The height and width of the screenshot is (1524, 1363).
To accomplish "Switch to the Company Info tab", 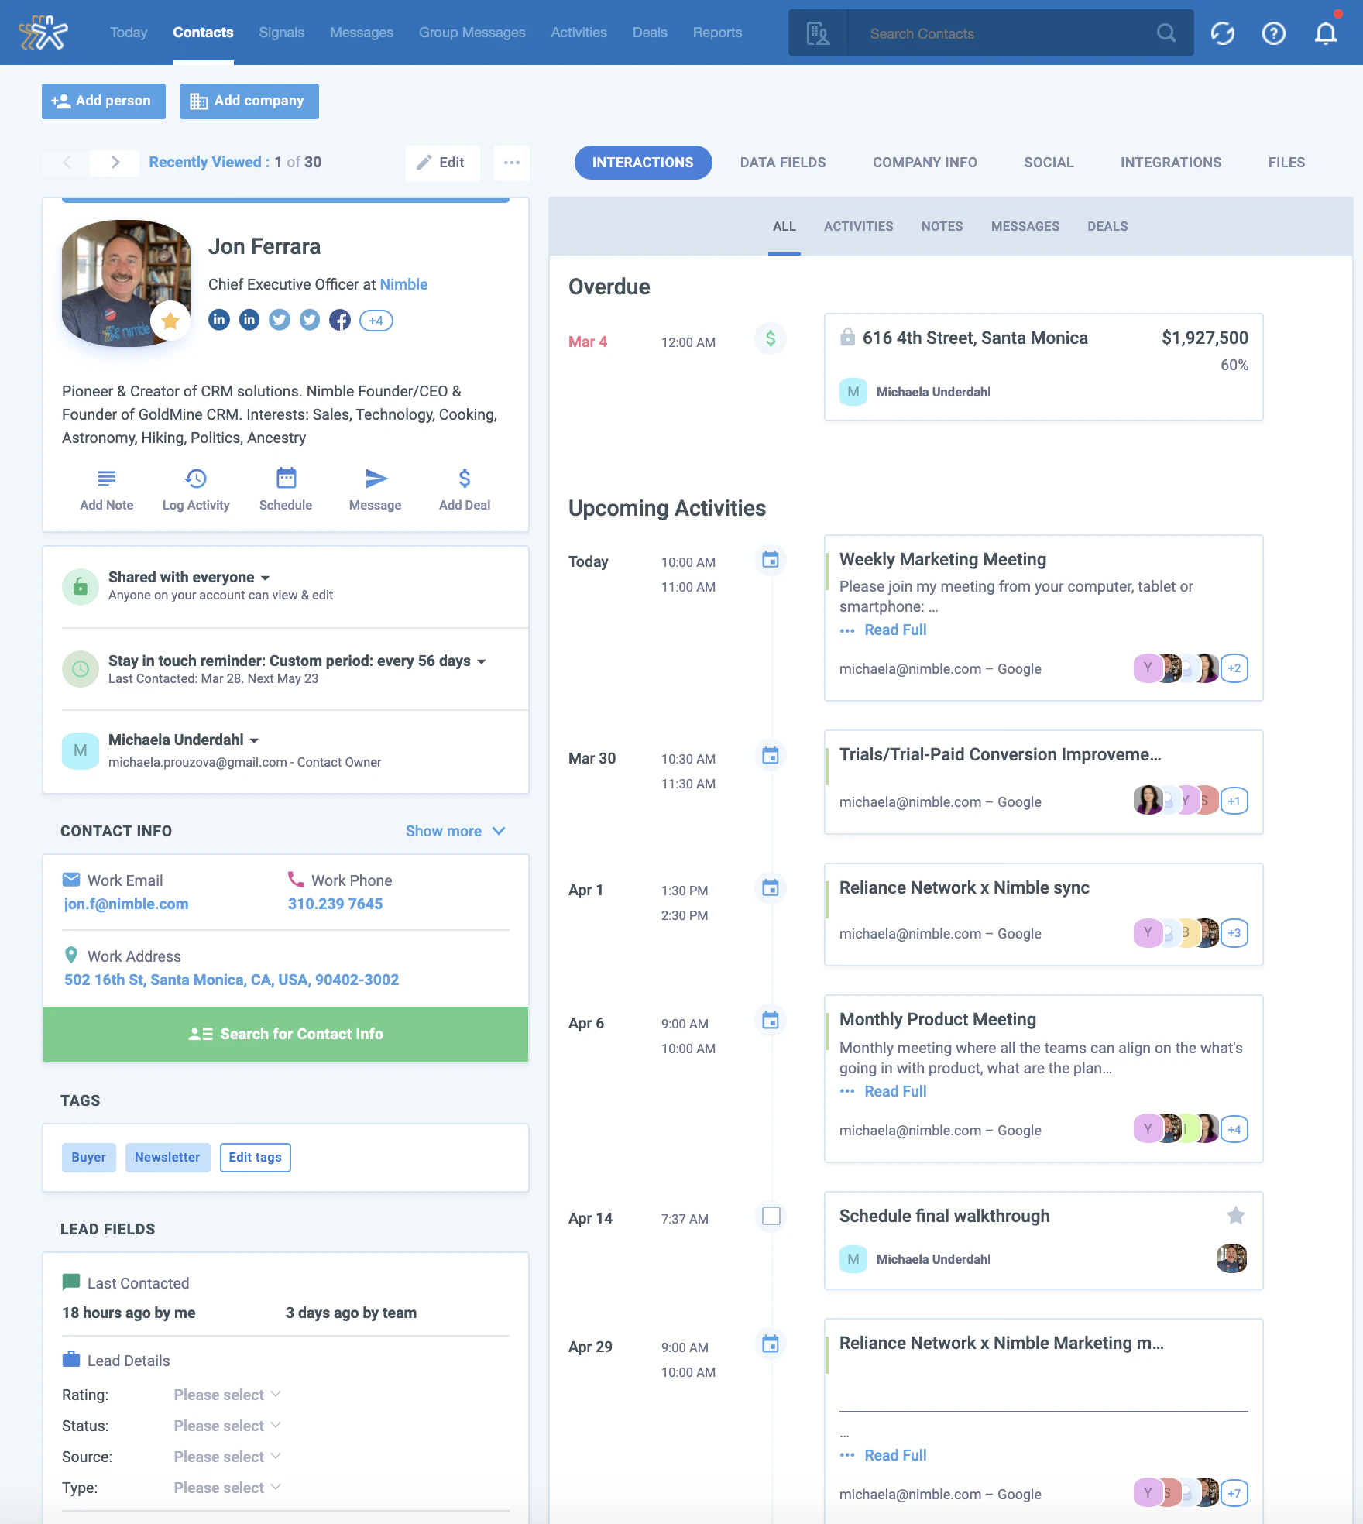I will [925, 163].
